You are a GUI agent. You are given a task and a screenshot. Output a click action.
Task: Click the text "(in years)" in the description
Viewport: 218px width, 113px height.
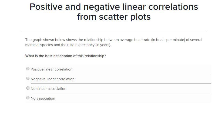click(103, 45)
